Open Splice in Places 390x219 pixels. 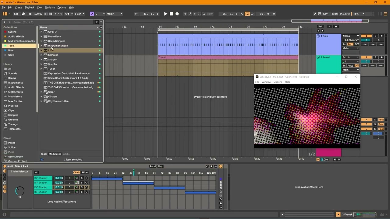(x=12, y=147)
